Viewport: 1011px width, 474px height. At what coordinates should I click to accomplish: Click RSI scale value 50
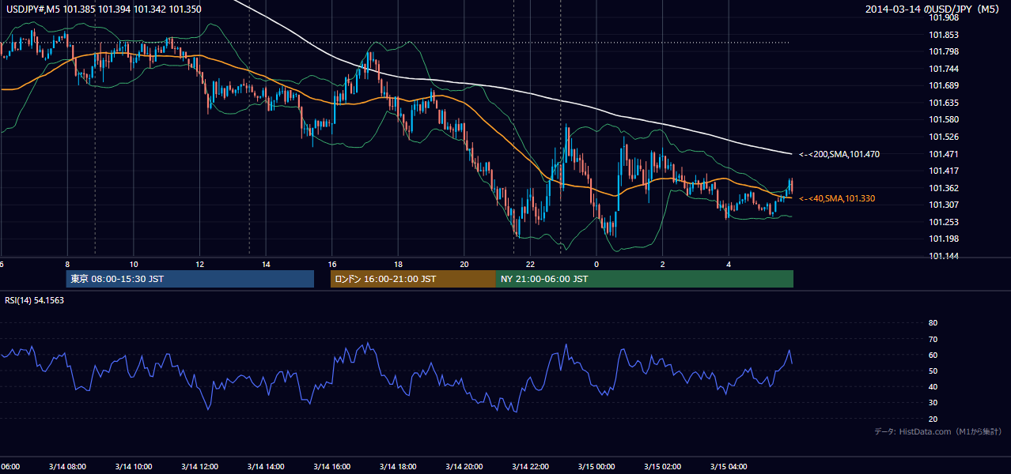(933, 371)
